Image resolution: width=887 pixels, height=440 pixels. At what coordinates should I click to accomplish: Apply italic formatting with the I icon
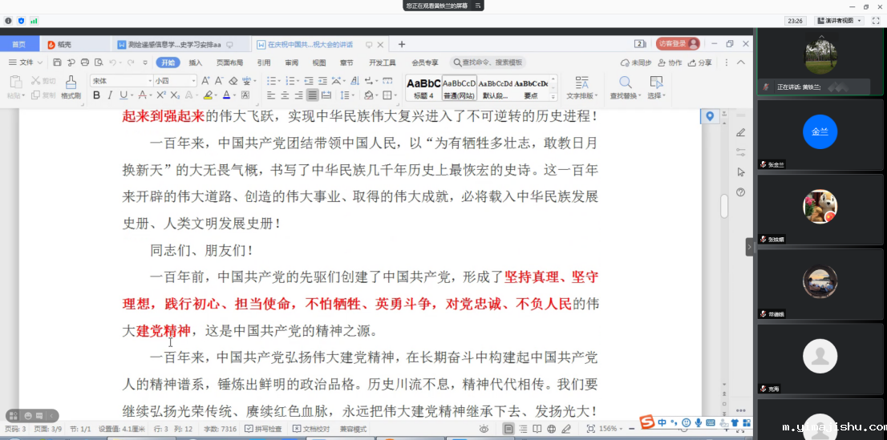(x=110, y=95)
